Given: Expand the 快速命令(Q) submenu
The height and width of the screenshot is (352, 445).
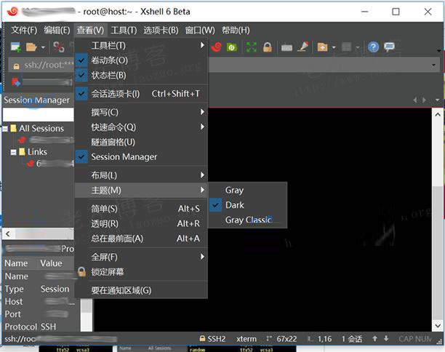Looking at the screenshot, I should tap(141, 127).
